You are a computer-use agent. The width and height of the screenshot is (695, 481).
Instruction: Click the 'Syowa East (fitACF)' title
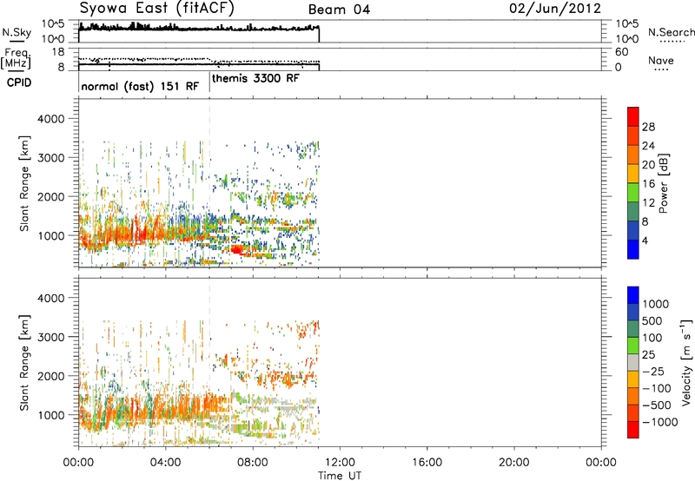click(156, 8)
